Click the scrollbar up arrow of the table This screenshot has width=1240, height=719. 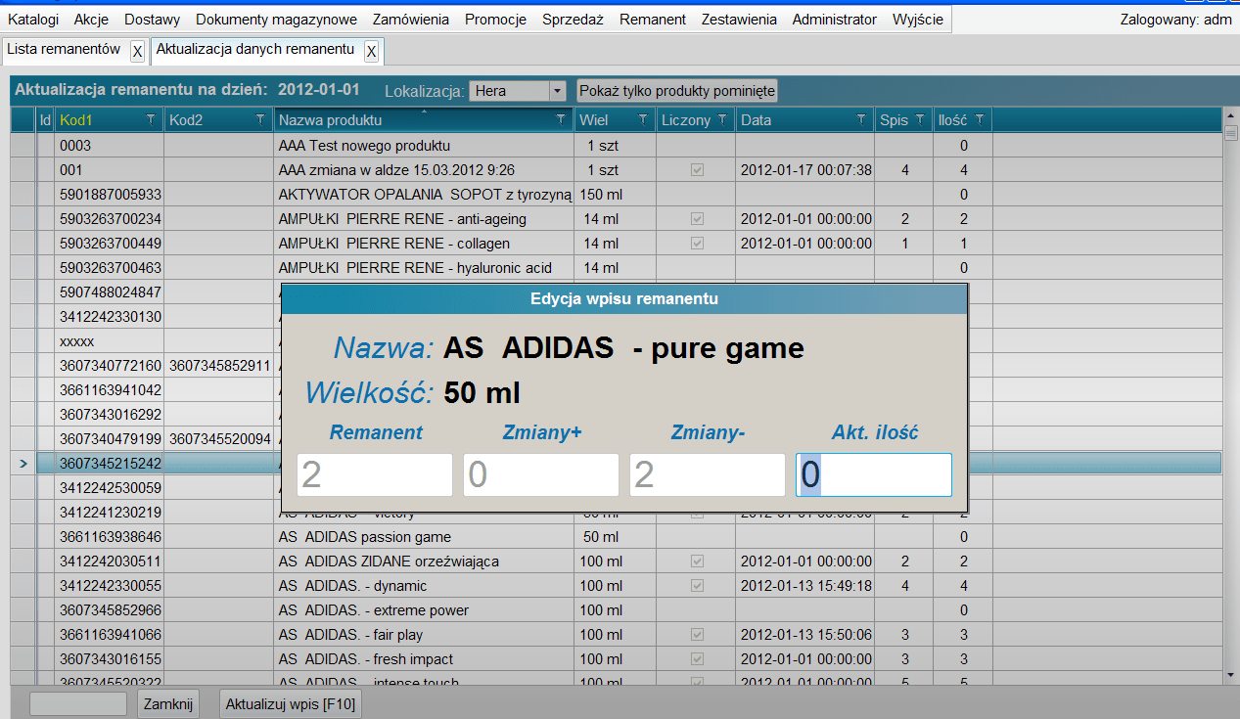[x=1230, y=115]
